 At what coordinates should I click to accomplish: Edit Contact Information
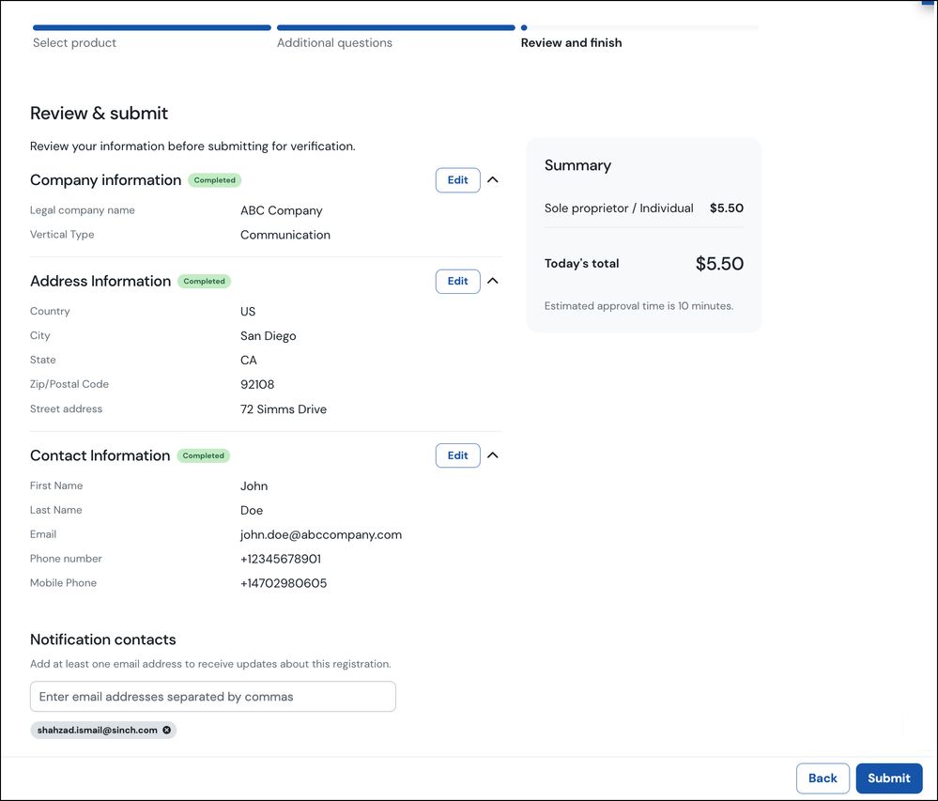point(457,455)
